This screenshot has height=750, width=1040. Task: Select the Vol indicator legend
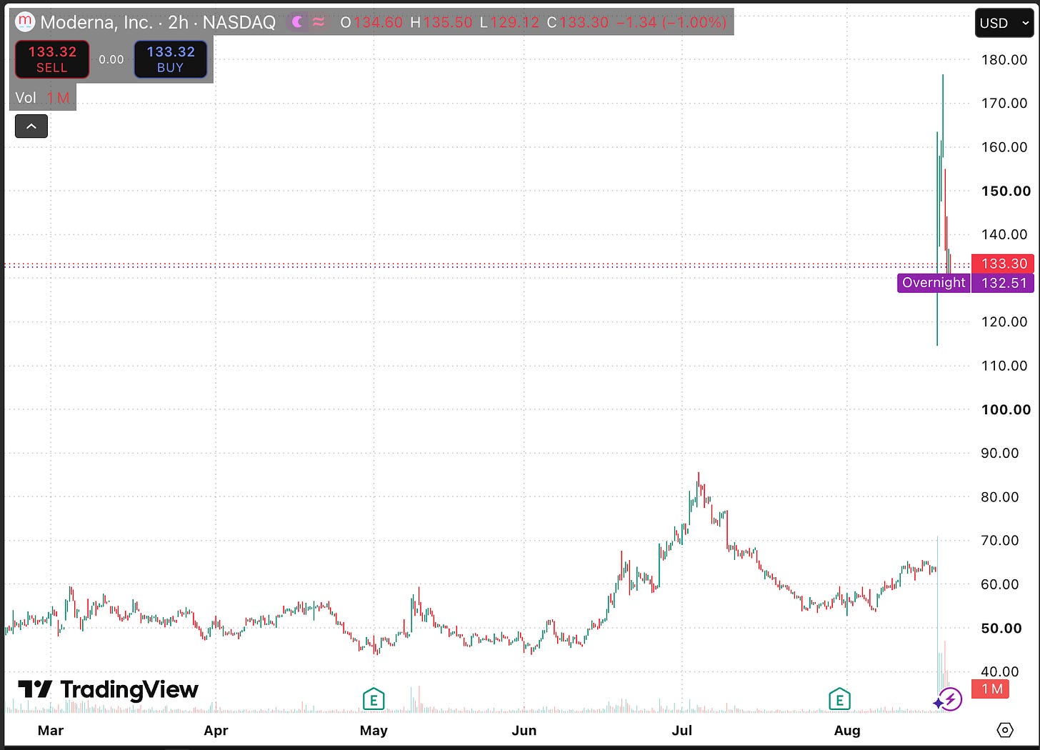click(42, 98)
